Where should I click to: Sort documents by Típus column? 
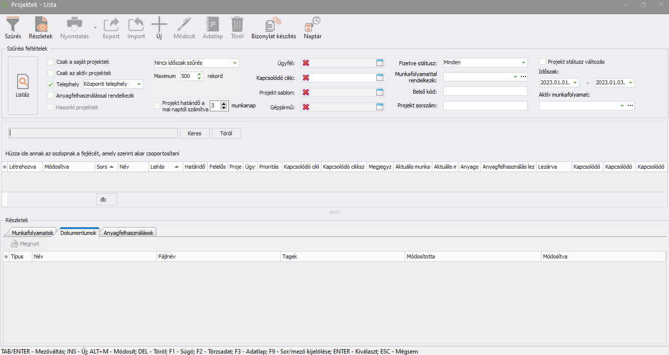click(21, 256)
